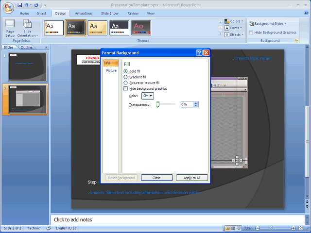This screenshot has height=233, width=311.
Task: Click the notes area to add notes
Action: click(178, 219)
